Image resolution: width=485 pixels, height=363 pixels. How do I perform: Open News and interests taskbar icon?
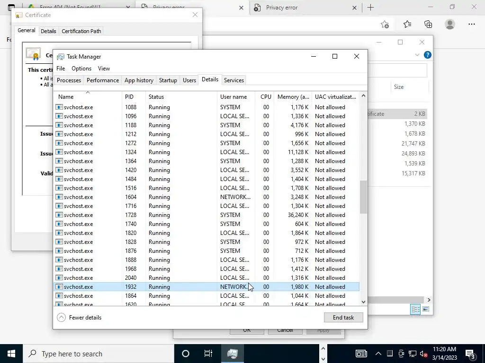[x=361, y=354]
